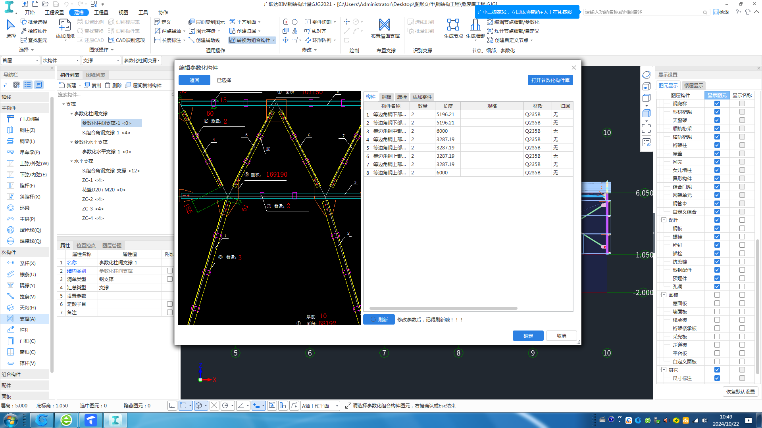762x428 pixels.
Task: Click the 取消 cancel button
Action: (x=561, y=336)
